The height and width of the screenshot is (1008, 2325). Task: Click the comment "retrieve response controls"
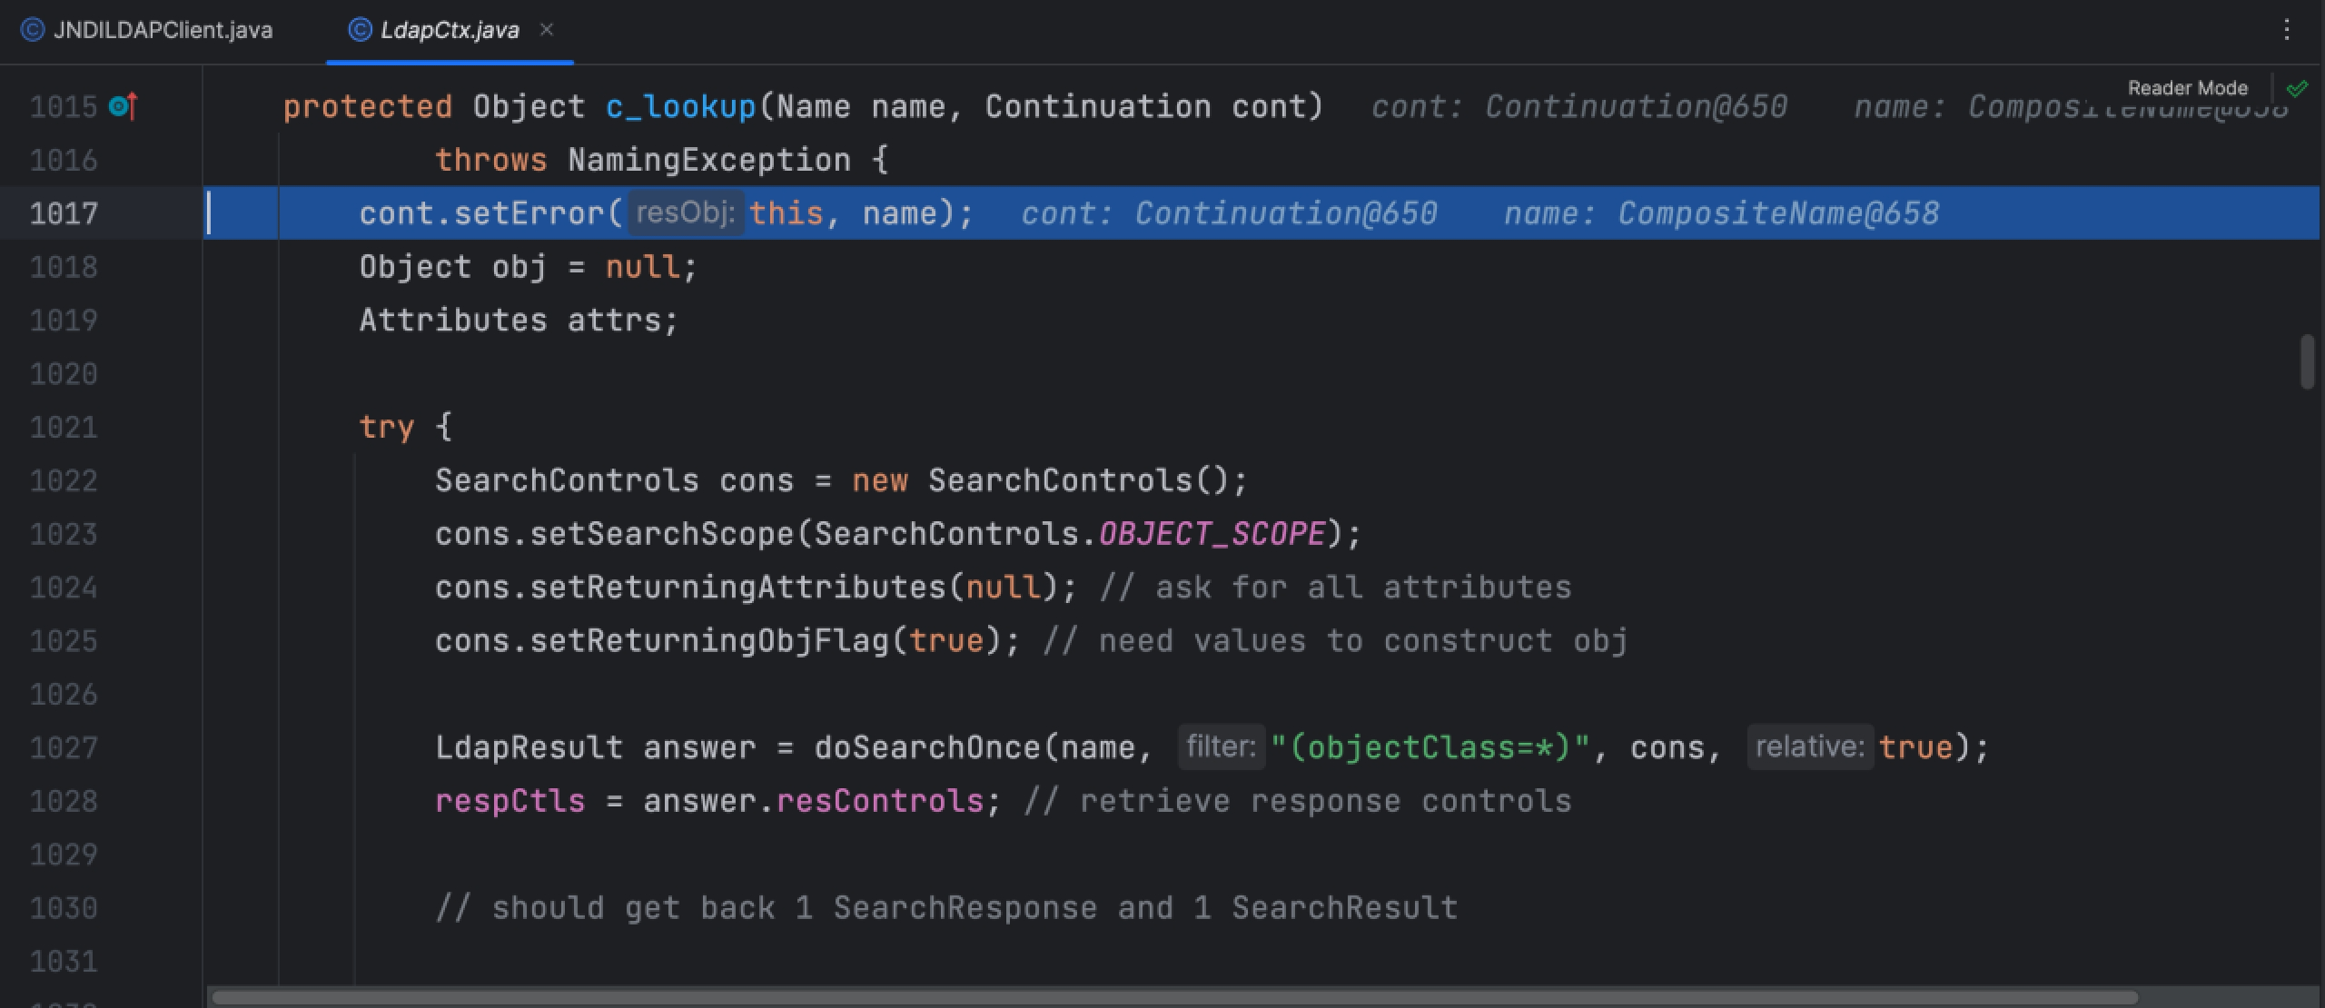tap(1326, 801)
